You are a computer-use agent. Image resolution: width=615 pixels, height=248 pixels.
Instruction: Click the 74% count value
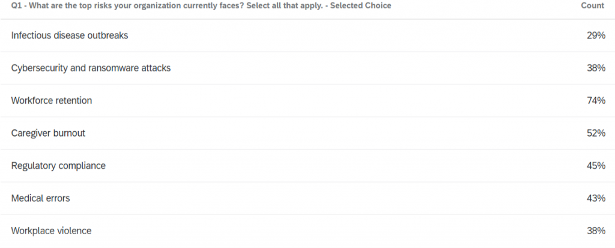[596, 101]
